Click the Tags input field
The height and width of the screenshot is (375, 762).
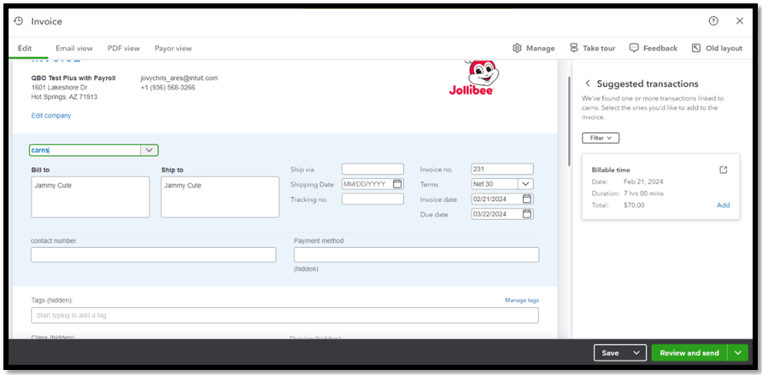tap(285, 315)
